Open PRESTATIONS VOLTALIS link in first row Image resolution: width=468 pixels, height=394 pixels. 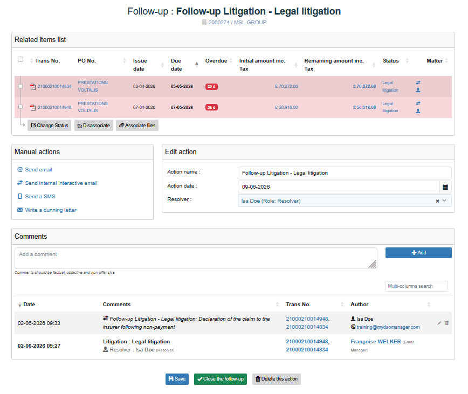pyautogui.click(x=93, y=86)
